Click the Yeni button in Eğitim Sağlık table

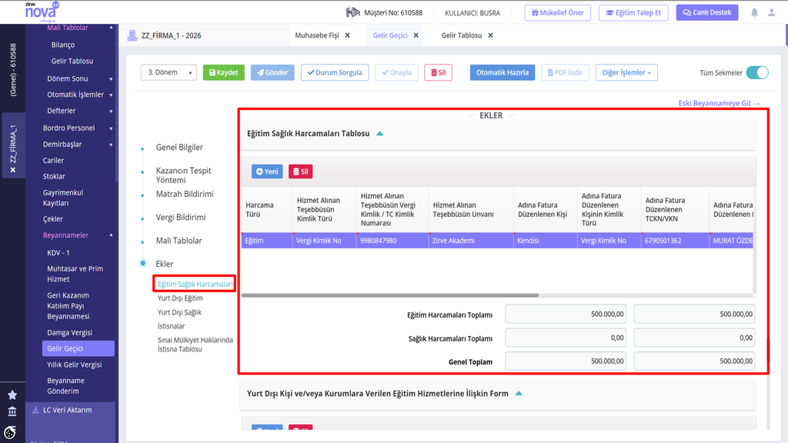point(267,172)
